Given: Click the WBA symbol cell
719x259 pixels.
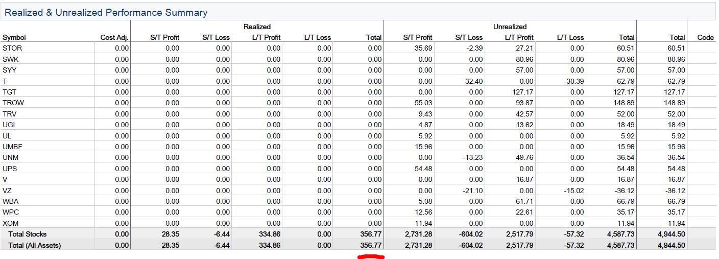Looking at the screenshot, I should click(11, 201).
